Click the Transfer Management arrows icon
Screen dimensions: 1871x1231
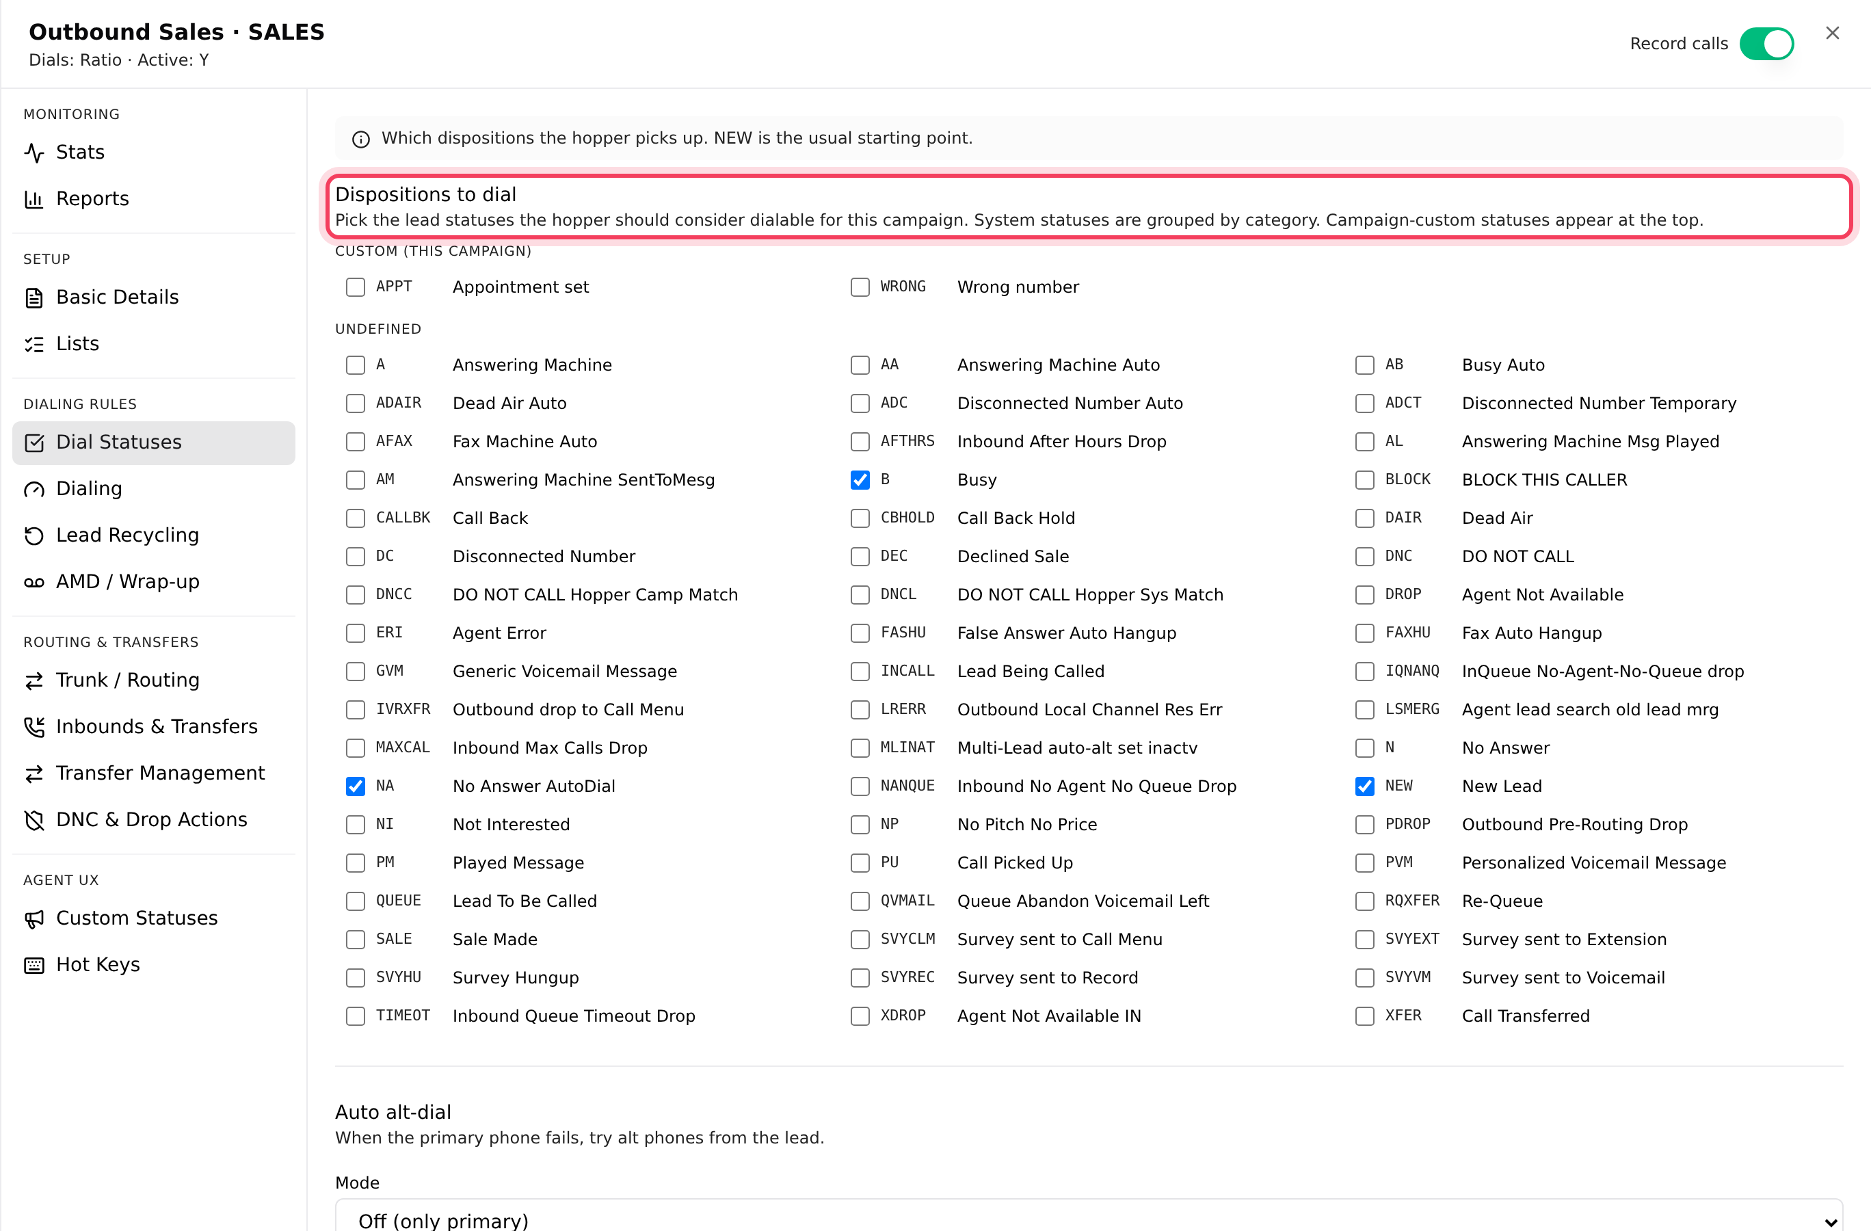coord(34,773)
